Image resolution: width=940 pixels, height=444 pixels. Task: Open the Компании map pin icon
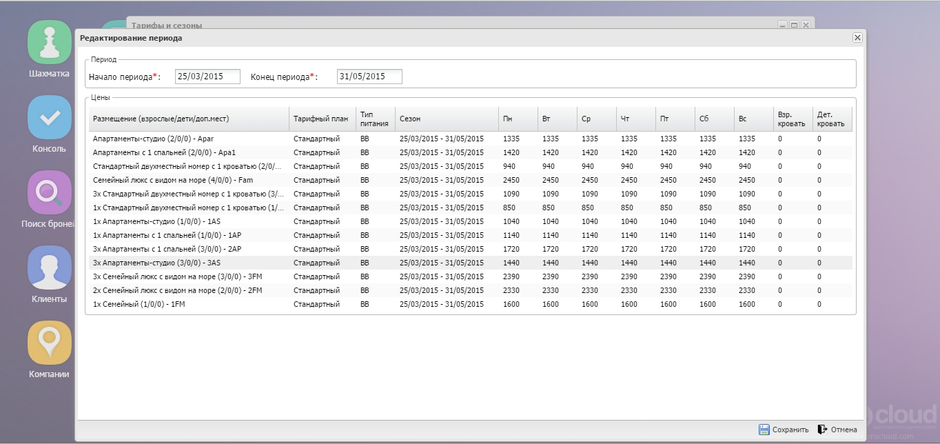pyautogui.click(x=49, y=343)
